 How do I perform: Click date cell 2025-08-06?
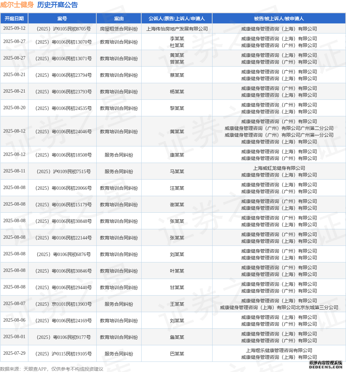(x=14, y=320)
